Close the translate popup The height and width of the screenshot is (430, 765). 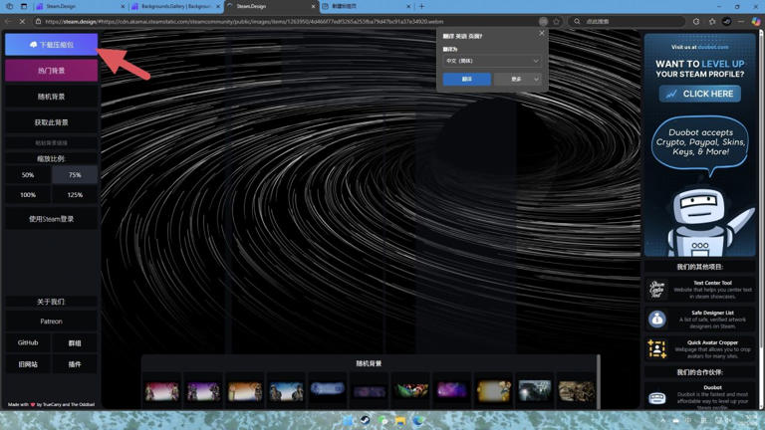[x=542, y=34]
